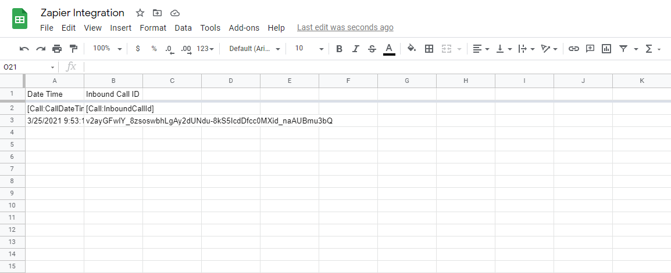This screenshot has height=273, width=671.
Task: Select the [Call:InboundCallId] cell
Action: [x=113, y=108]
